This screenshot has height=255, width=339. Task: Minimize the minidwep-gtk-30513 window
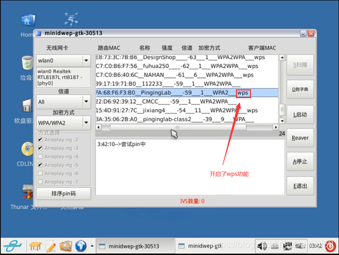[x=303, y=33]
